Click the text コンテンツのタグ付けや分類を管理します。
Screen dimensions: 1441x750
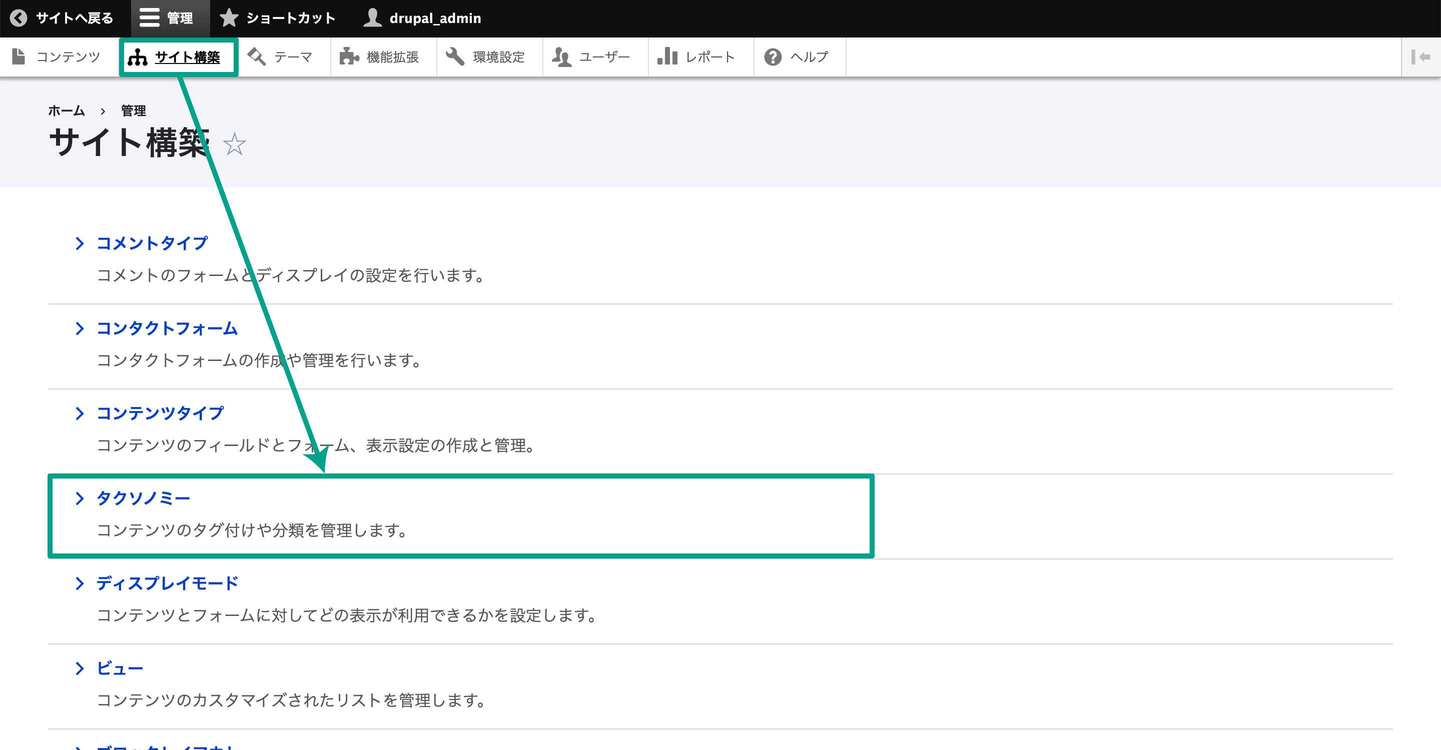pyautogui.click(x=253, y=530)
